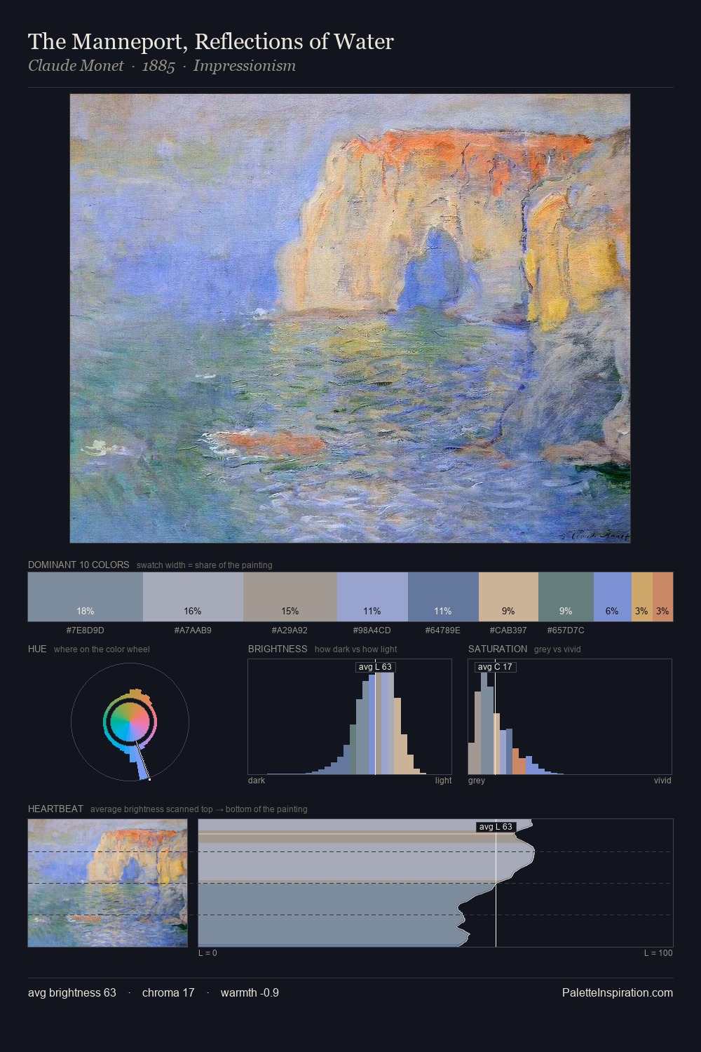Click the hex code #657D7C
The height and width of the screenshot is (1052, 701).
[566, 630]
